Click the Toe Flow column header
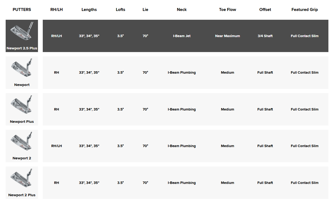The image size is (334, 205). [227, 9]
